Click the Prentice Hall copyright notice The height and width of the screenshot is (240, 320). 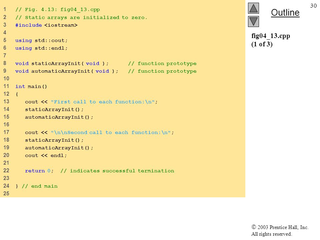click(280, 230)
